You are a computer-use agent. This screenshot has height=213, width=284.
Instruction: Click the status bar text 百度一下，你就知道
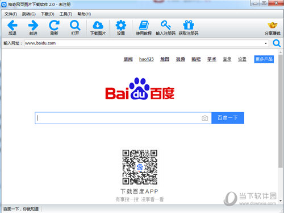21,209
